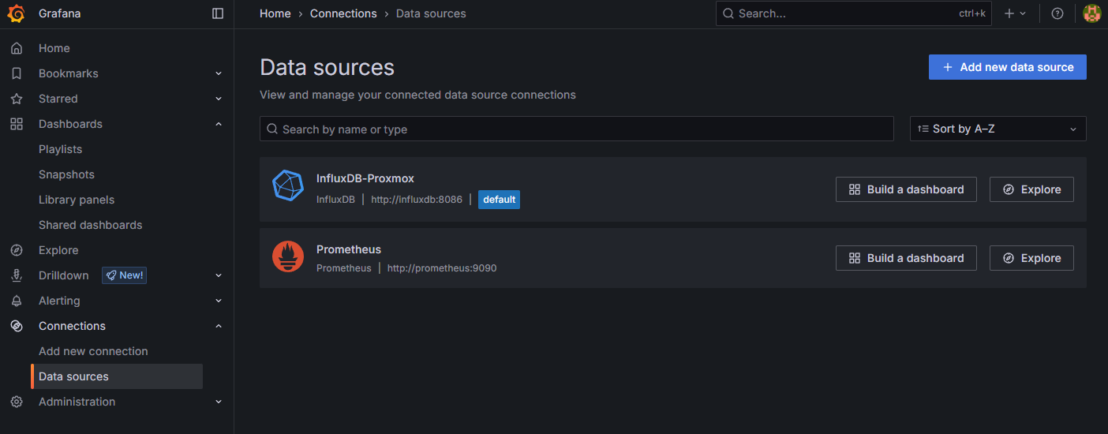Click the Prometheus flame logo
Image resolution: width=1108 pixels, height=434 pixels.
click(288, 256)
